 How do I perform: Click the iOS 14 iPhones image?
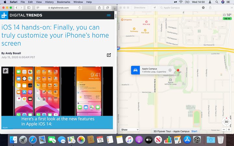pyautogui.click(x=57, y=91)
